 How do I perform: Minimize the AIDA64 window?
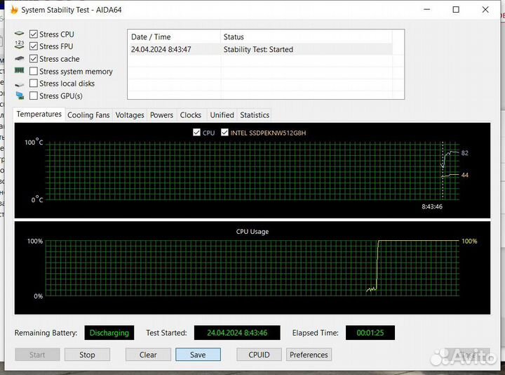click(426, 10)
